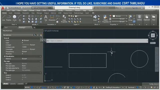The width and height of the screenshot is (160, 90).
Task: Open the File menu
Action: pos(8,10)
